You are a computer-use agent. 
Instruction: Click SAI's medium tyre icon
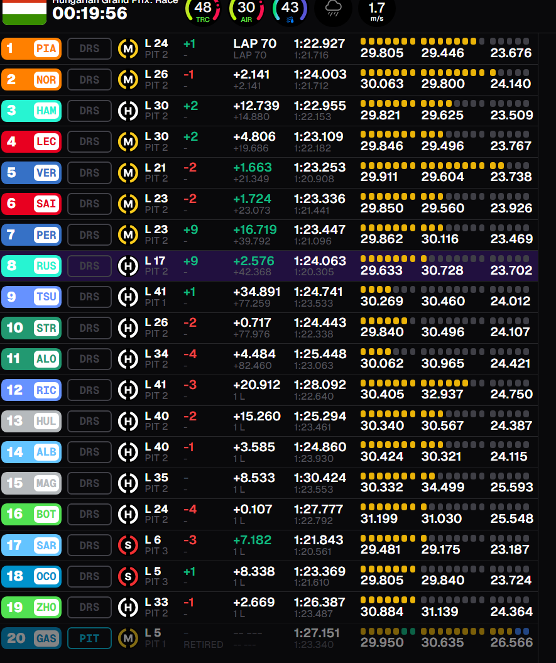128,204
